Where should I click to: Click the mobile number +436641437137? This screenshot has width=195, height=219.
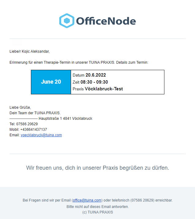(34, 130)
